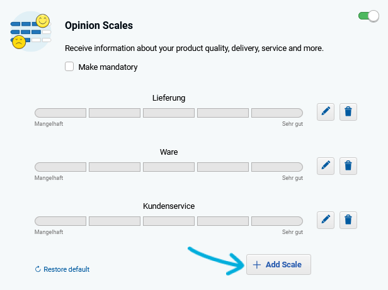Edit the Ware scale with pencil icon

326,166
